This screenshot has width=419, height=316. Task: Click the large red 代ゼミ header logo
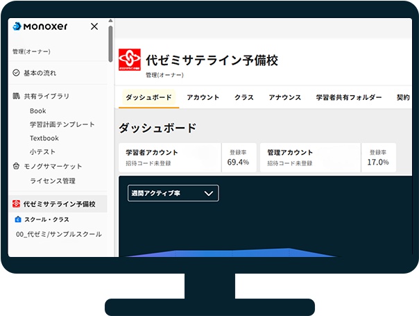tap(130, 60)
